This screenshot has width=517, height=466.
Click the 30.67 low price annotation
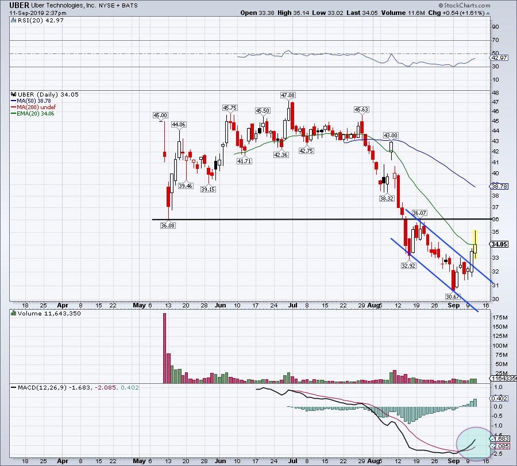(453, 296)
